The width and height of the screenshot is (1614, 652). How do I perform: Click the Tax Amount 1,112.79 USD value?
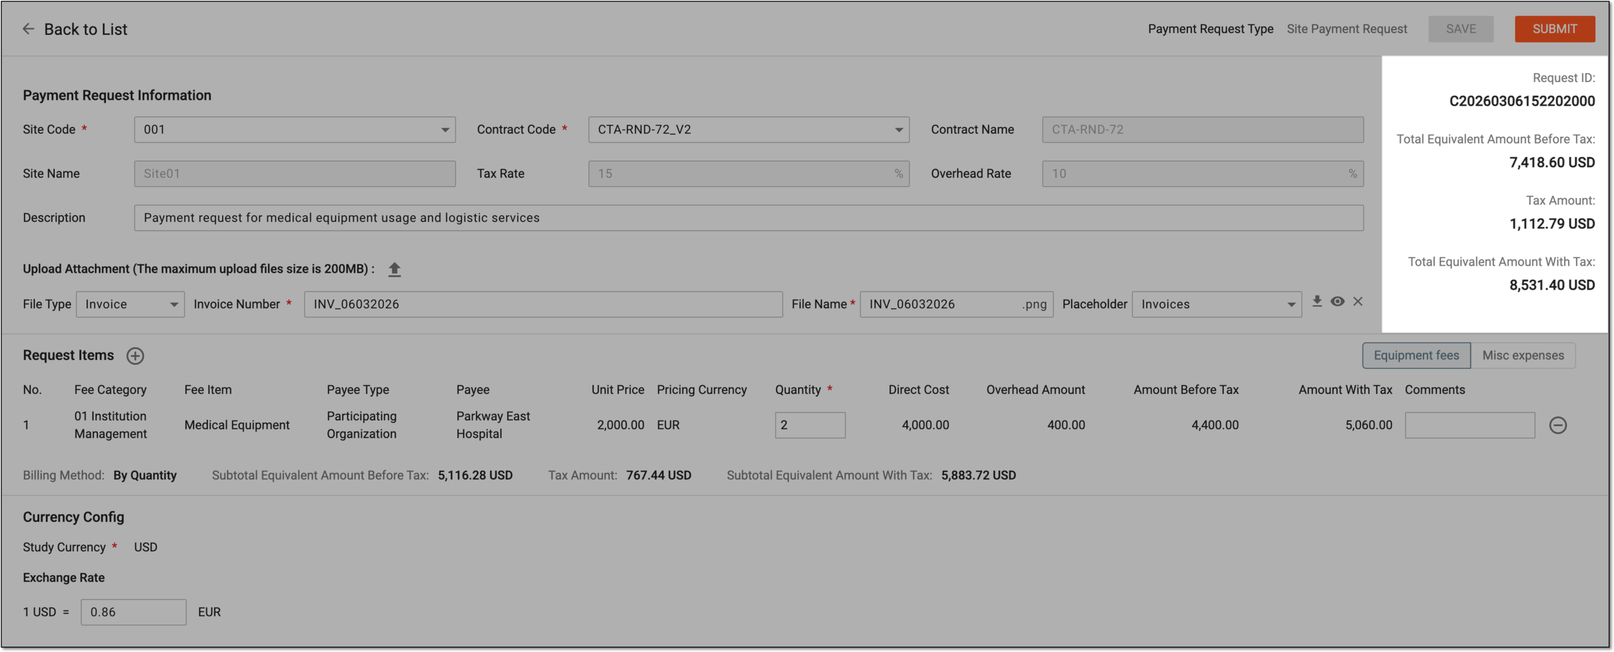(1552, 224)
